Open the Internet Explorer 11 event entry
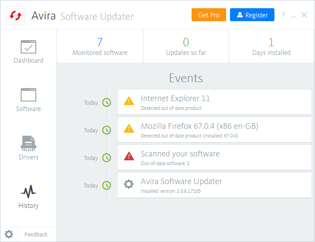315x242 pixels. tap(214, 102)
